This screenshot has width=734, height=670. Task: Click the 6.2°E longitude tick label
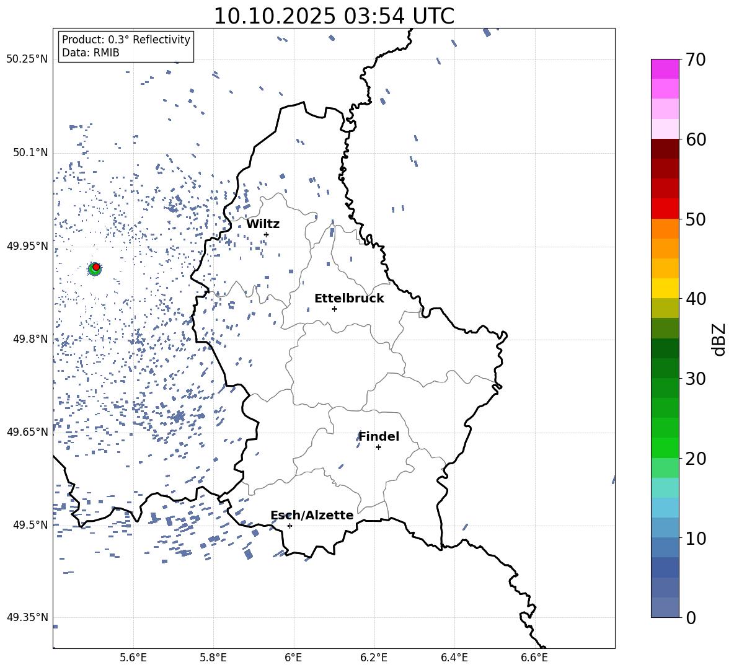click(x=374, y=658)
